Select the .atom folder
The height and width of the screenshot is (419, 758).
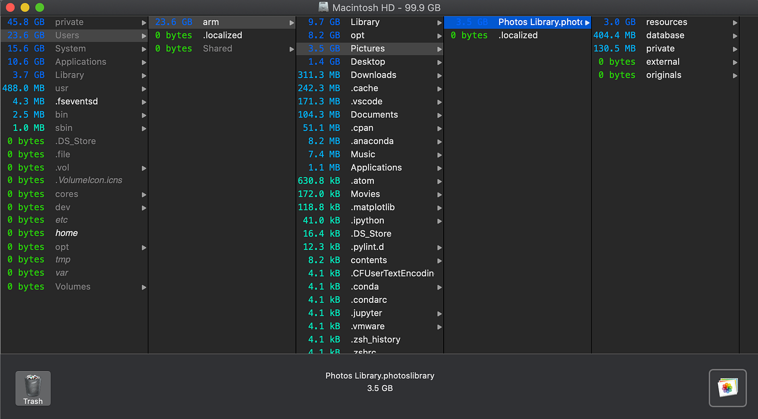coord(370,181)
